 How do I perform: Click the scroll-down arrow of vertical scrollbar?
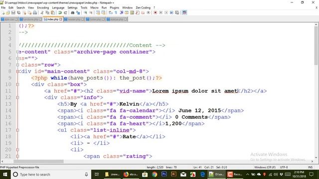point(316,158)
